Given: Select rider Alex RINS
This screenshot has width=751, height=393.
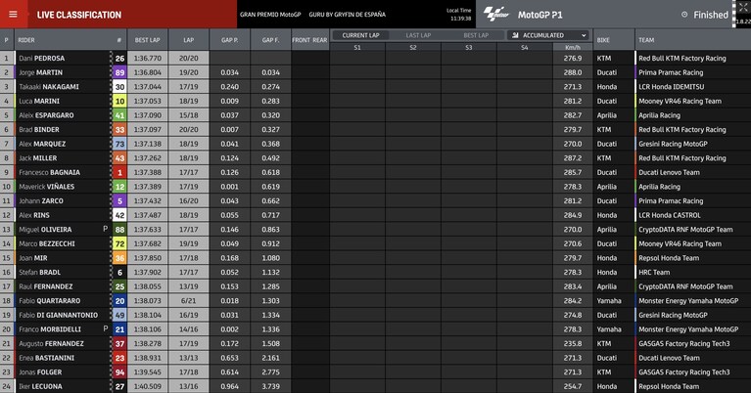Looking at the screenshot, I should click(x=34, y=215).
